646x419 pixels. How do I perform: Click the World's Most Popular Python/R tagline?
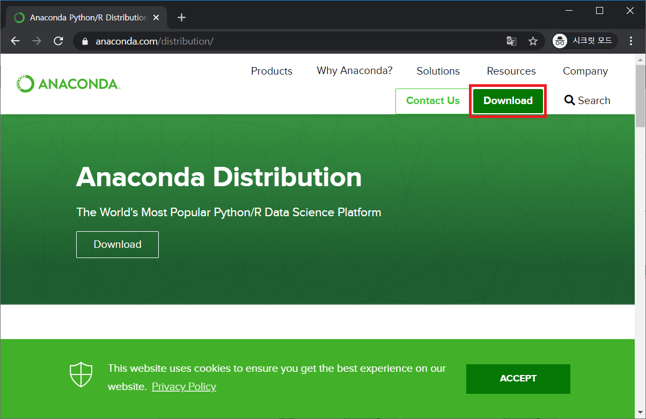click(x=229, y=212)
